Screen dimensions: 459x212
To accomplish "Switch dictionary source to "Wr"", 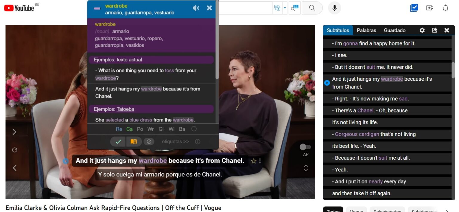I will point(151,129).
